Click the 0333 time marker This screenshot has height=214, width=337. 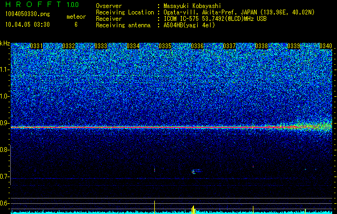(x=101, y=46)
